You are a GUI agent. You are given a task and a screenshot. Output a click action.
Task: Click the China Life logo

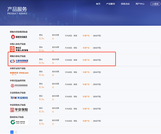coord(19,122)
